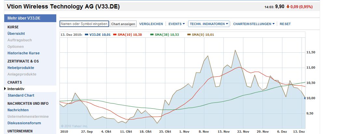Click the green SMA(38) legend swatch
351x134 pixels.
[152, 35]
